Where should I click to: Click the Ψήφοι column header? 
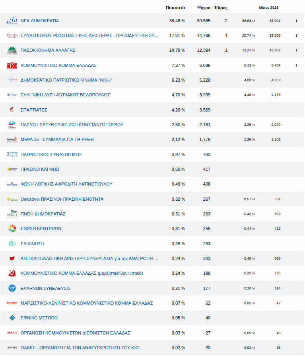tap(204, 8)
